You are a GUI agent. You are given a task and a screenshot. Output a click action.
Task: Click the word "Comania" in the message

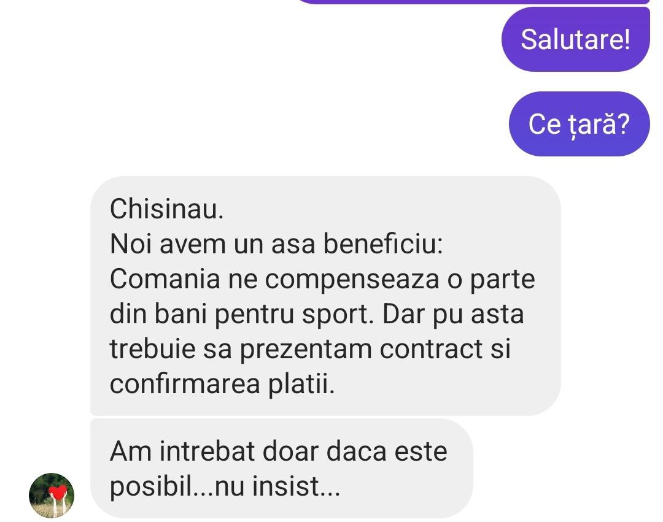tap(165, 279)
